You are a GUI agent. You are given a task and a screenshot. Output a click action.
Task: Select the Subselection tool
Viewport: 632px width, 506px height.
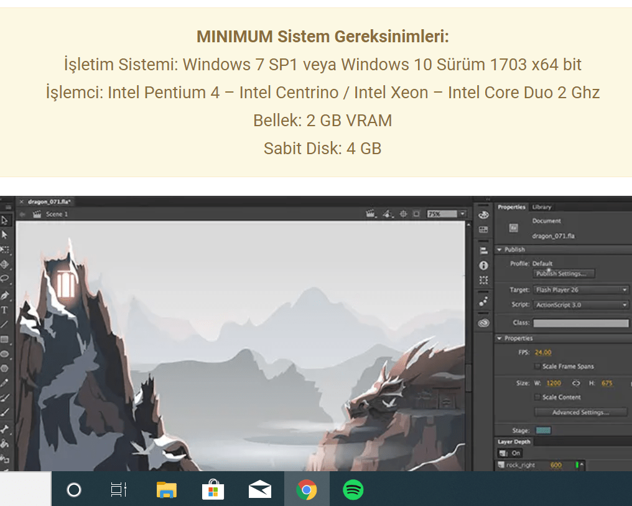click(x=5, y=235)
